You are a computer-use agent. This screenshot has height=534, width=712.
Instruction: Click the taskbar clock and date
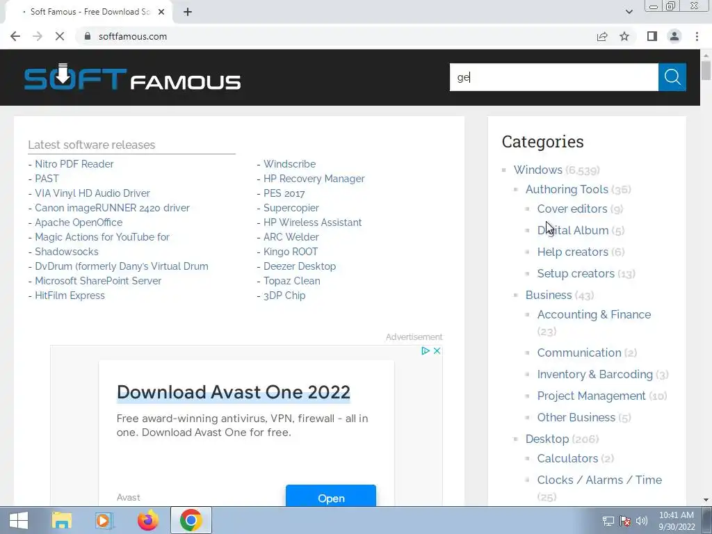click(677, 521)
